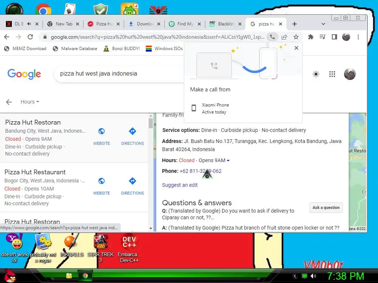This screenshot has height=283, width=378.
Task: Click the green network monitor tray icon
Action: [x=305, y=276]
